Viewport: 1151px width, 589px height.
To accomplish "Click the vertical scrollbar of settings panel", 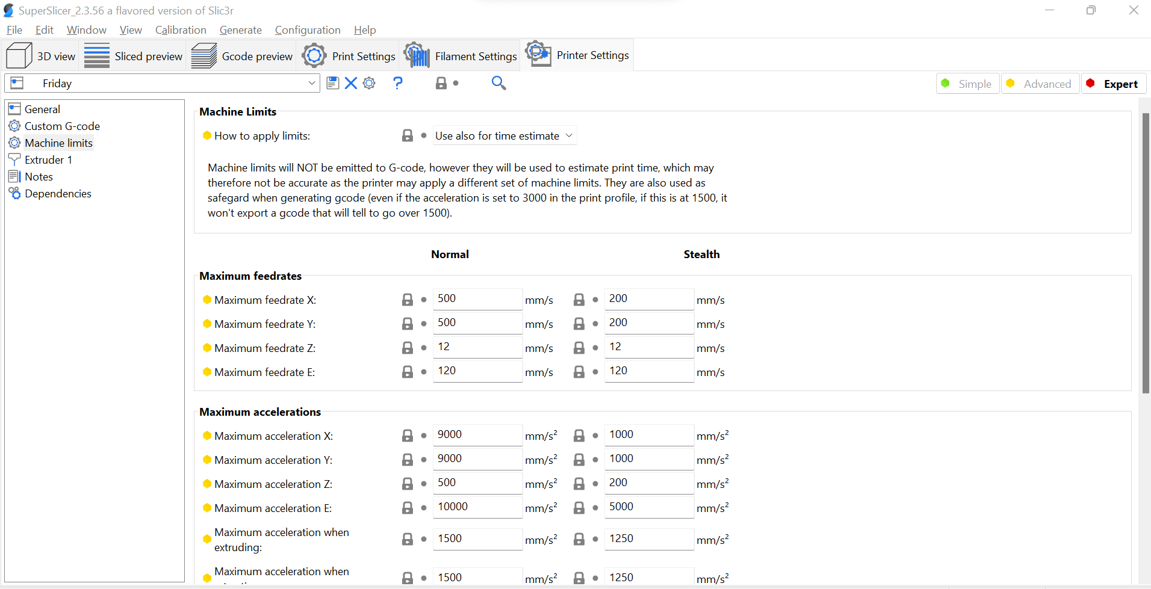I will pos(1146,253).
